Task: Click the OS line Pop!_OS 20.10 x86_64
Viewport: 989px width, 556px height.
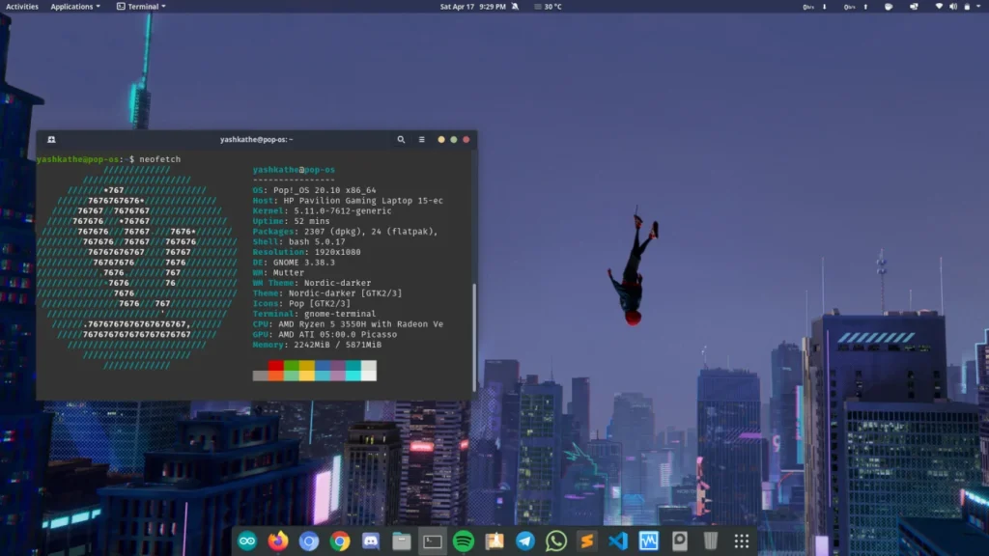Action: 314,190
